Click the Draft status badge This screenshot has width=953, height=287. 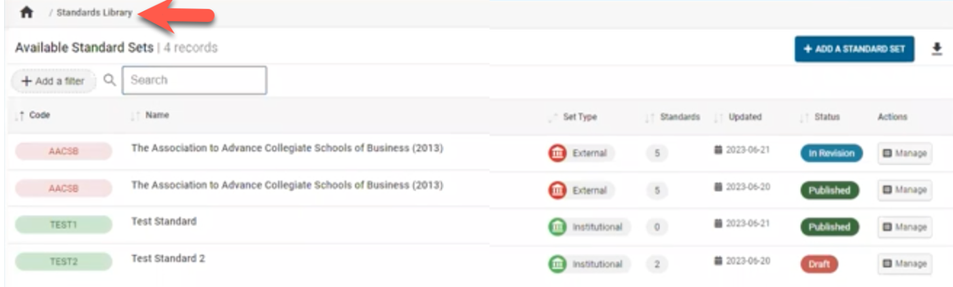[x=818, y=264]
